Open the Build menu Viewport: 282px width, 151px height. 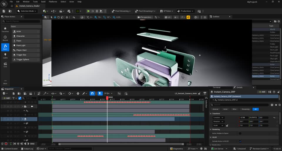coord(43,2)
